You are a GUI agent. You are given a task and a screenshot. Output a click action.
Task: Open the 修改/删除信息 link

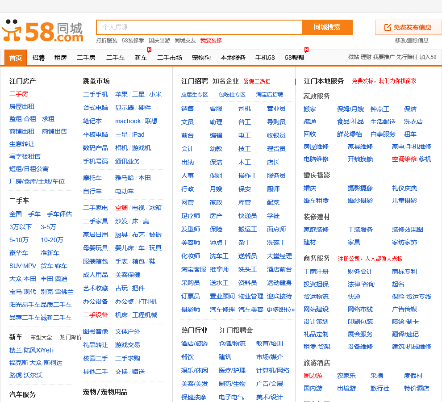click(x=412, y=40)
